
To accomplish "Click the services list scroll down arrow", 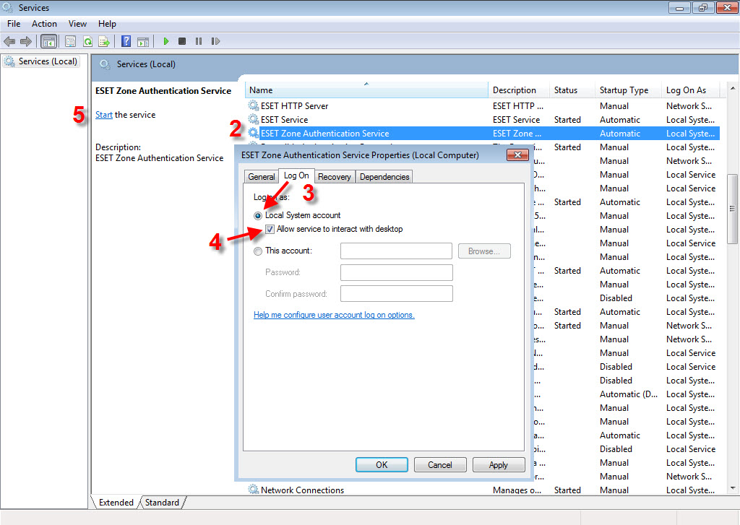I will pyautogui.click(x=733, y=489).
